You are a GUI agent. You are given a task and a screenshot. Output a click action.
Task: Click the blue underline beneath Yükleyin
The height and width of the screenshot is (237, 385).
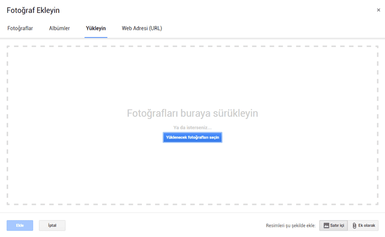[x=96, y=37]
